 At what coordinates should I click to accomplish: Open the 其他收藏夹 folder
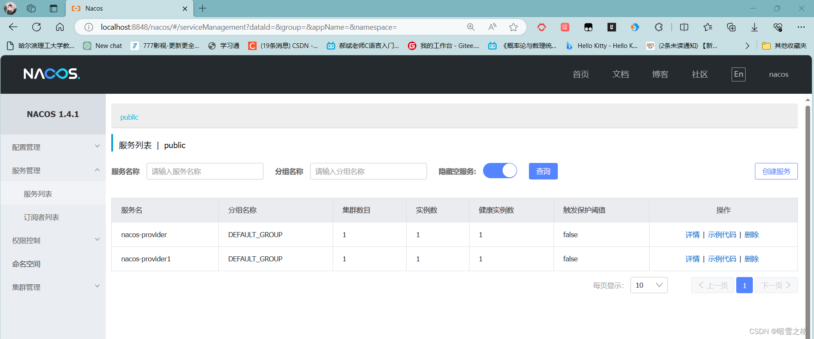click(784, 46)
